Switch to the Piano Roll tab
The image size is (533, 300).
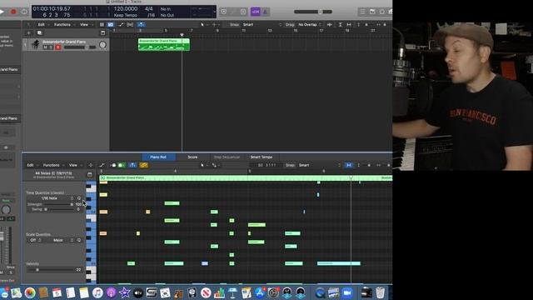click(158, 157)
